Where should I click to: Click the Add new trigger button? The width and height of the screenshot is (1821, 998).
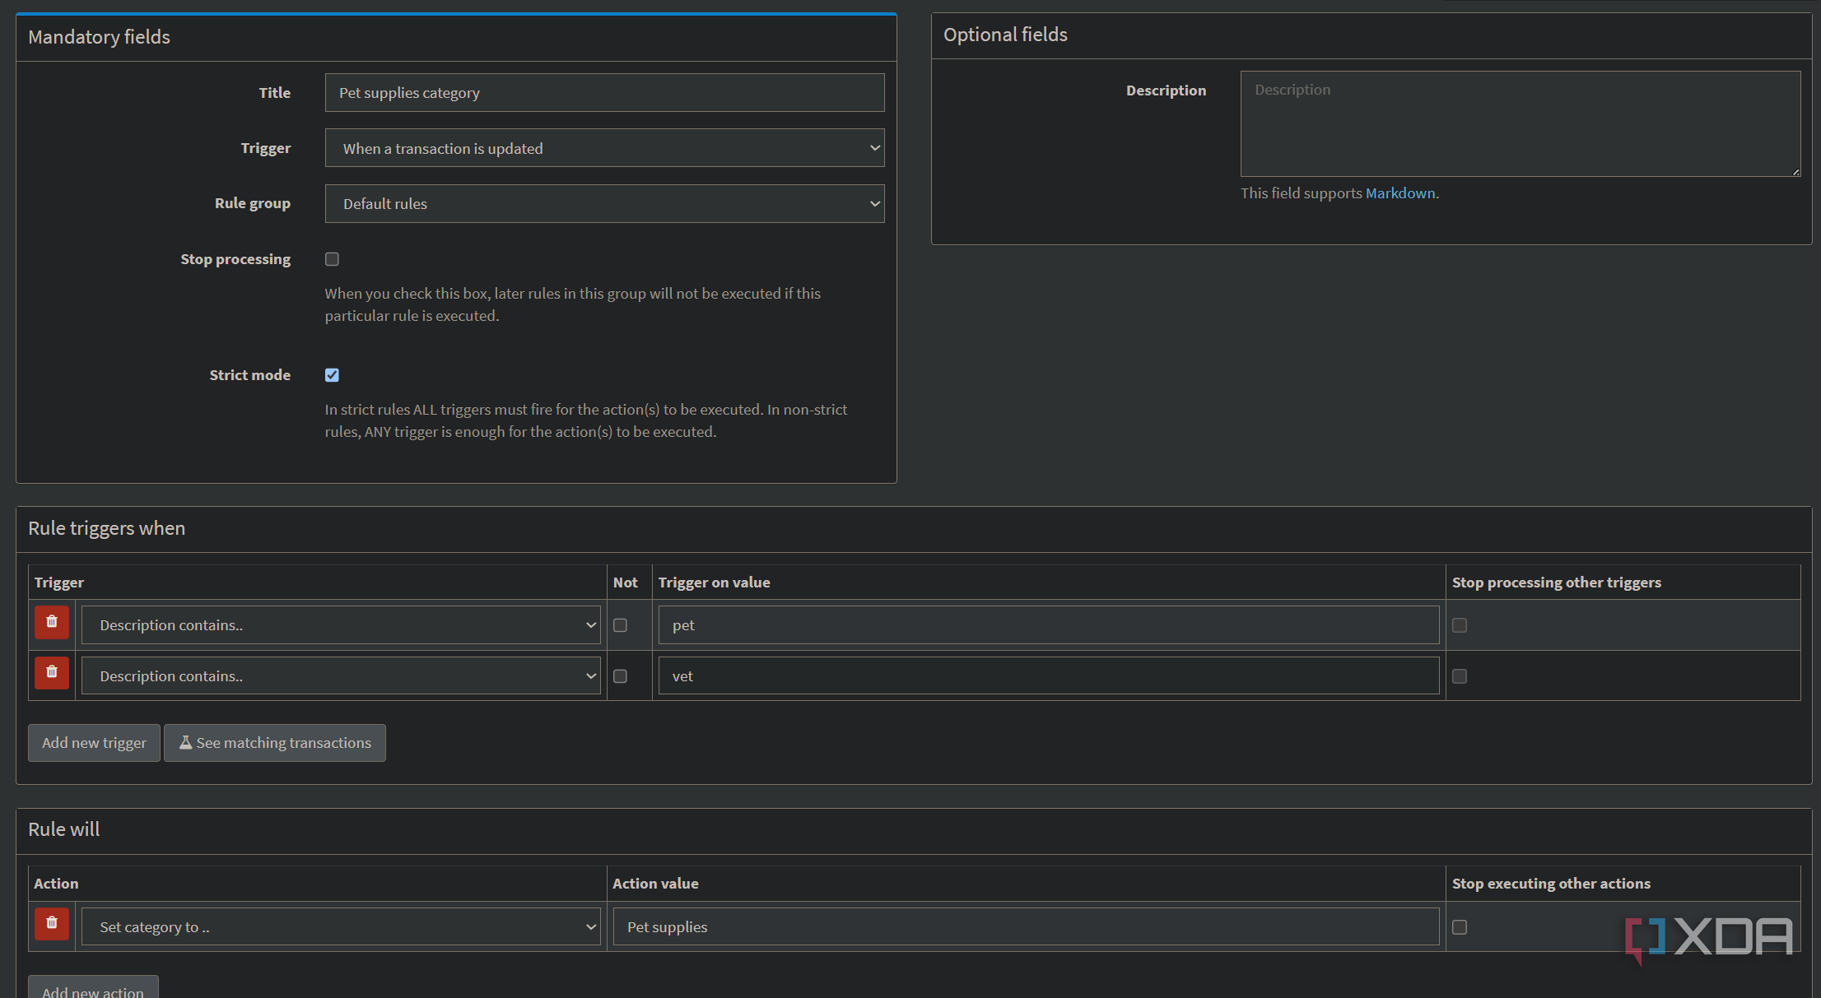click(94, 743)
